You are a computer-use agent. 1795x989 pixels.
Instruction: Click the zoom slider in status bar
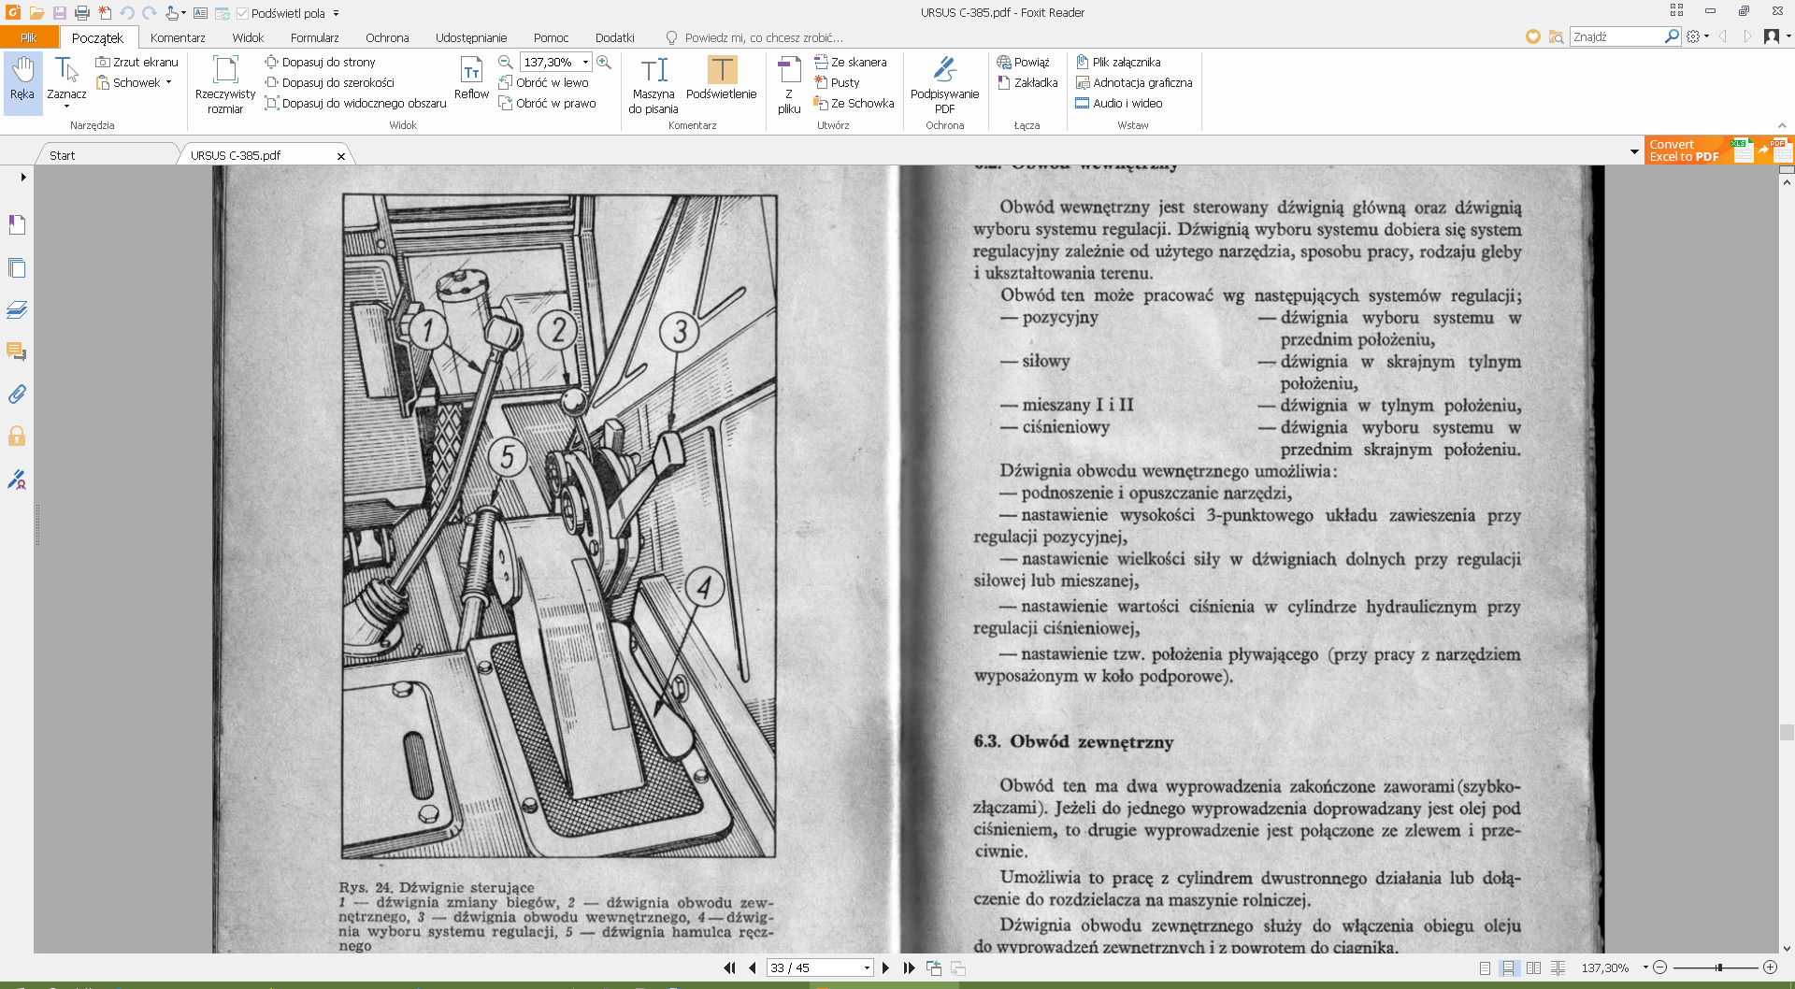coord(1718,968)
